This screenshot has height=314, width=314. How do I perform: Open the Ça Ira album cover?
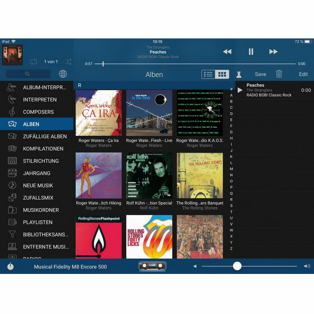point(99,113)
